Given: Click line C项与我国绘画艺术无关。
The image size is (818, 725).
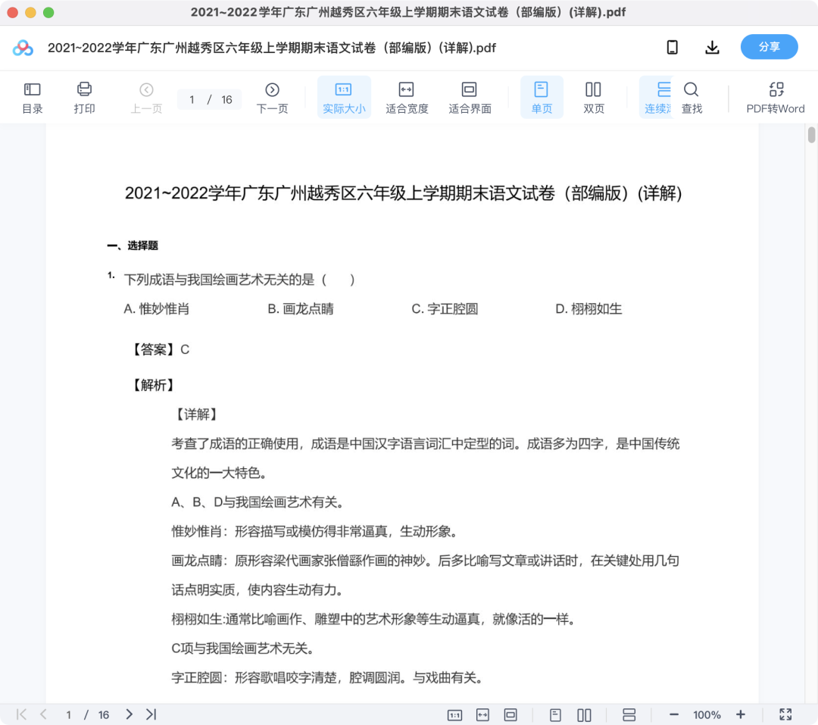Looking at the screenshot, I should [244, 648].
